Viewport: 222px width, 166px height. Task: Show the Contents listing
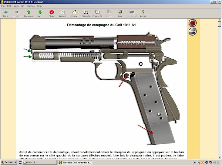97,14
